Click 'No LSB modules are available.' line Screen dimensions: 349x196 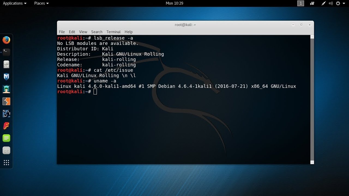click(x=98, y=43)
